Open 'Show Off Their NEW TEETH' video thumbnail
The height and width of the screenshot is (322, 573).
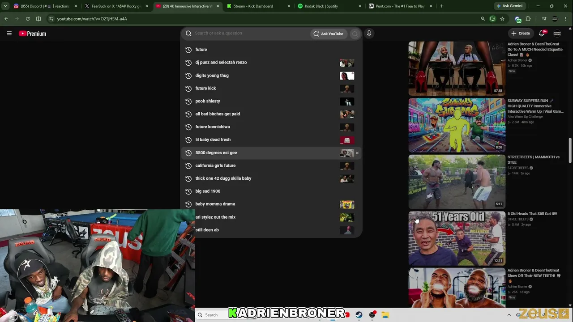point(457,288)
